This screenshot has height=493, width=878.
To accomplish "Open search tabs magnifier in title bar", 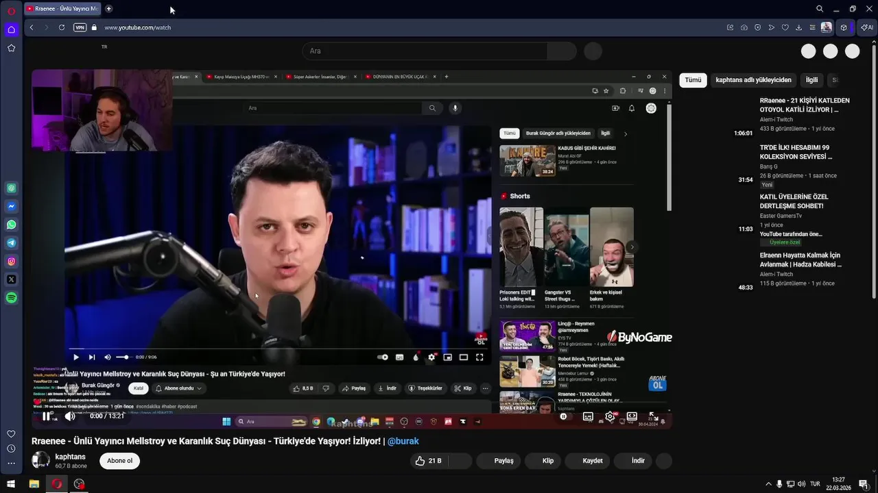I will 820,9.
